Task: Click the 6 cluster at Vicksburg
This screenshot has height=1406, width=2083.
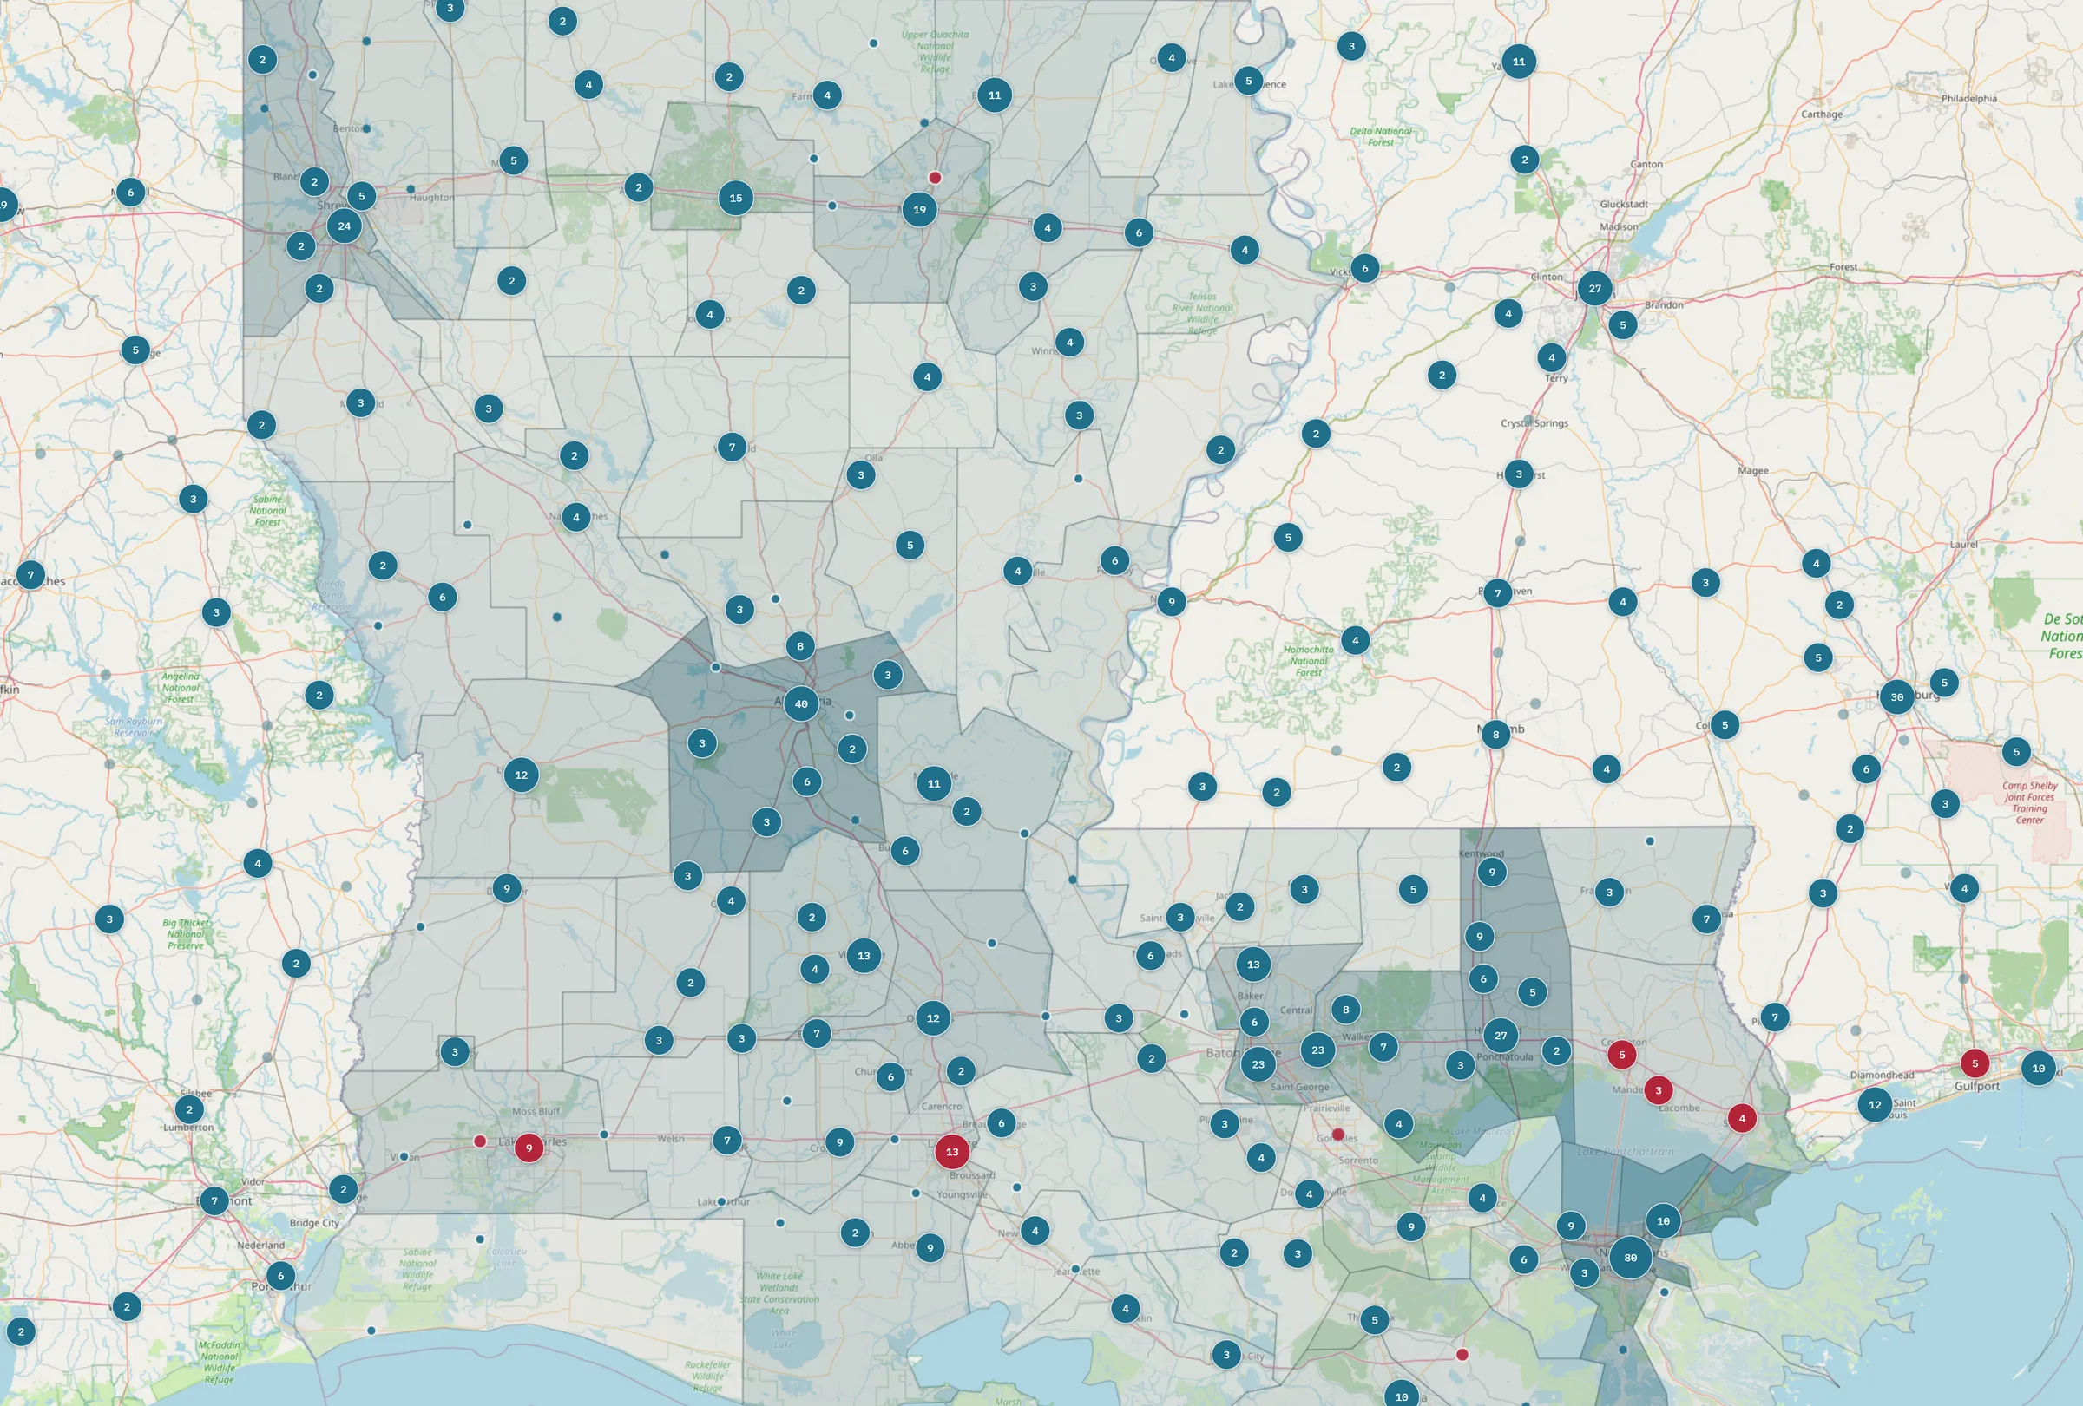Action: [1365, 268]
